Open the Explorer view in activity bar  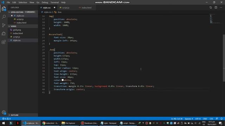tap(4, 8)
